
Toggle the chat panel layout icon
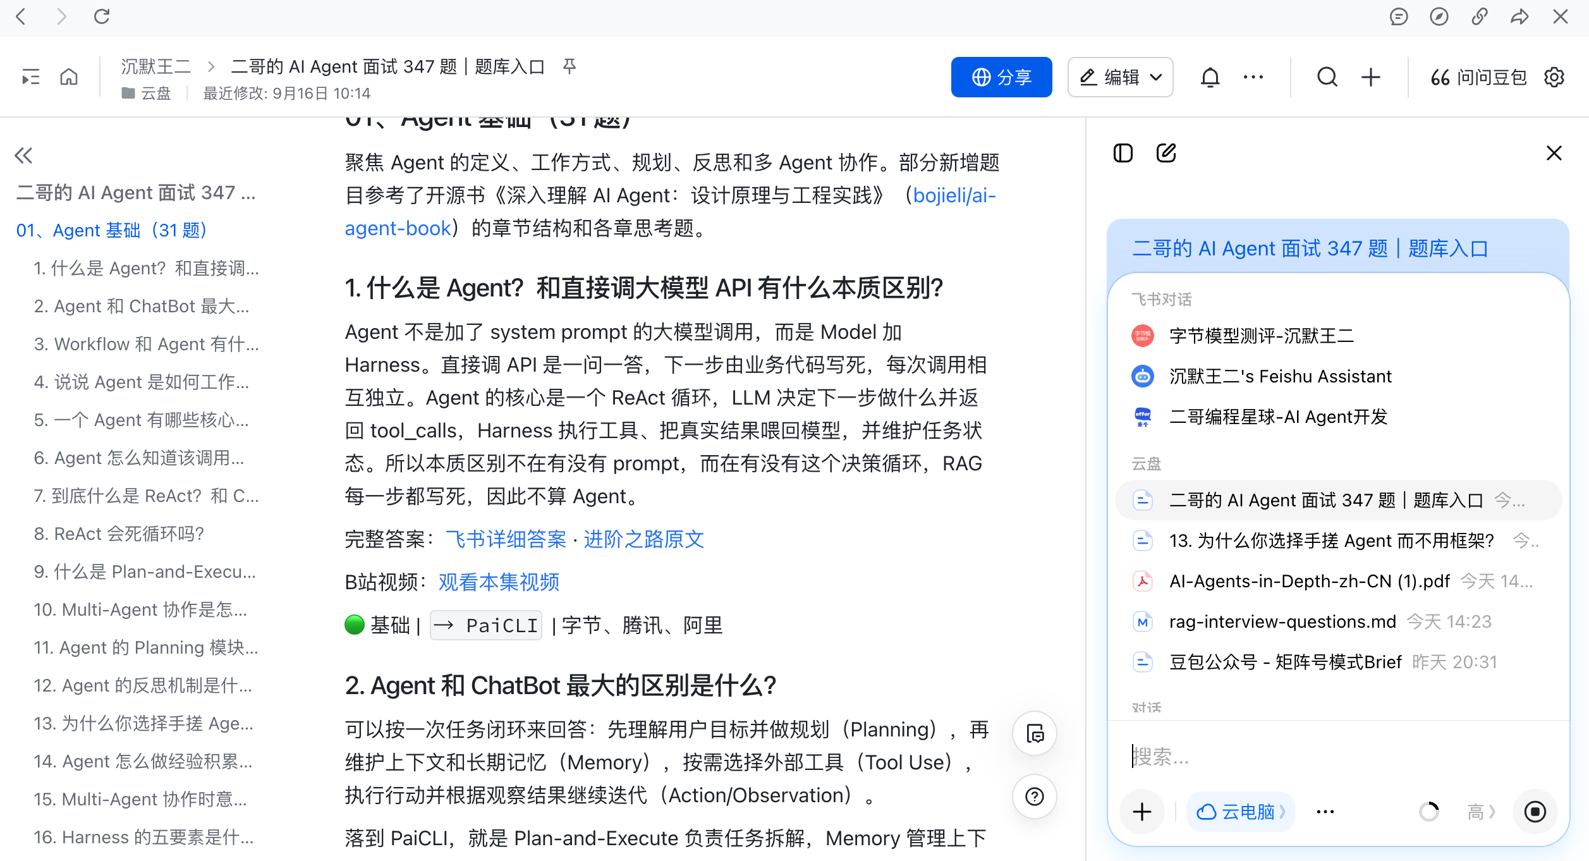(1123, 153)
